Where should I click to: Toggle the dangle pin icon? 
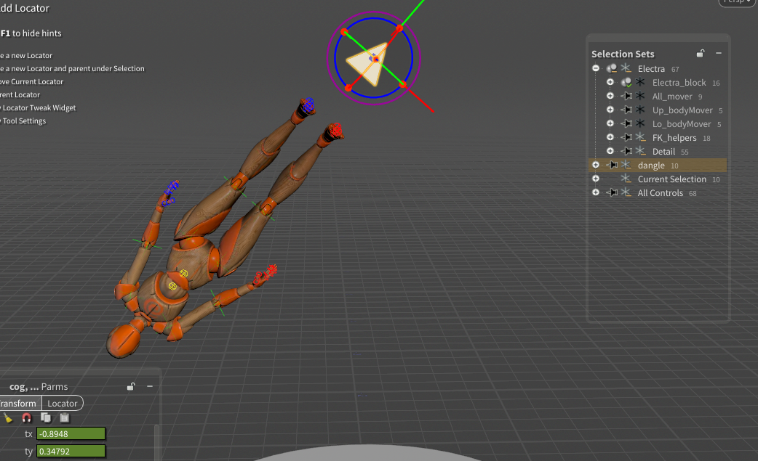click(612, 165)
